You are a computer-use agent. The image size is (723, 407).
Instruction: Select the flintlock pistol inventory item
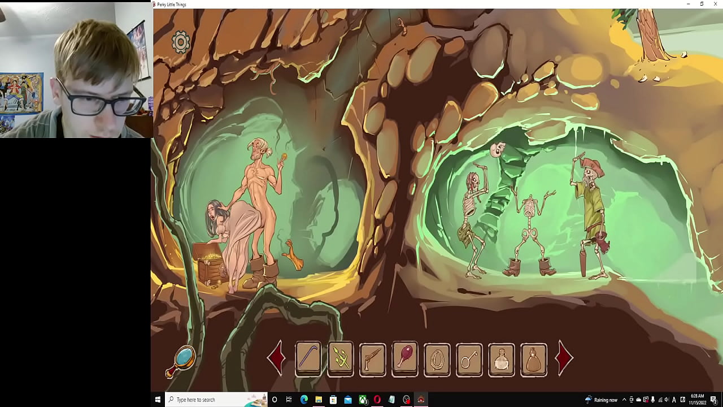(373, 359)
